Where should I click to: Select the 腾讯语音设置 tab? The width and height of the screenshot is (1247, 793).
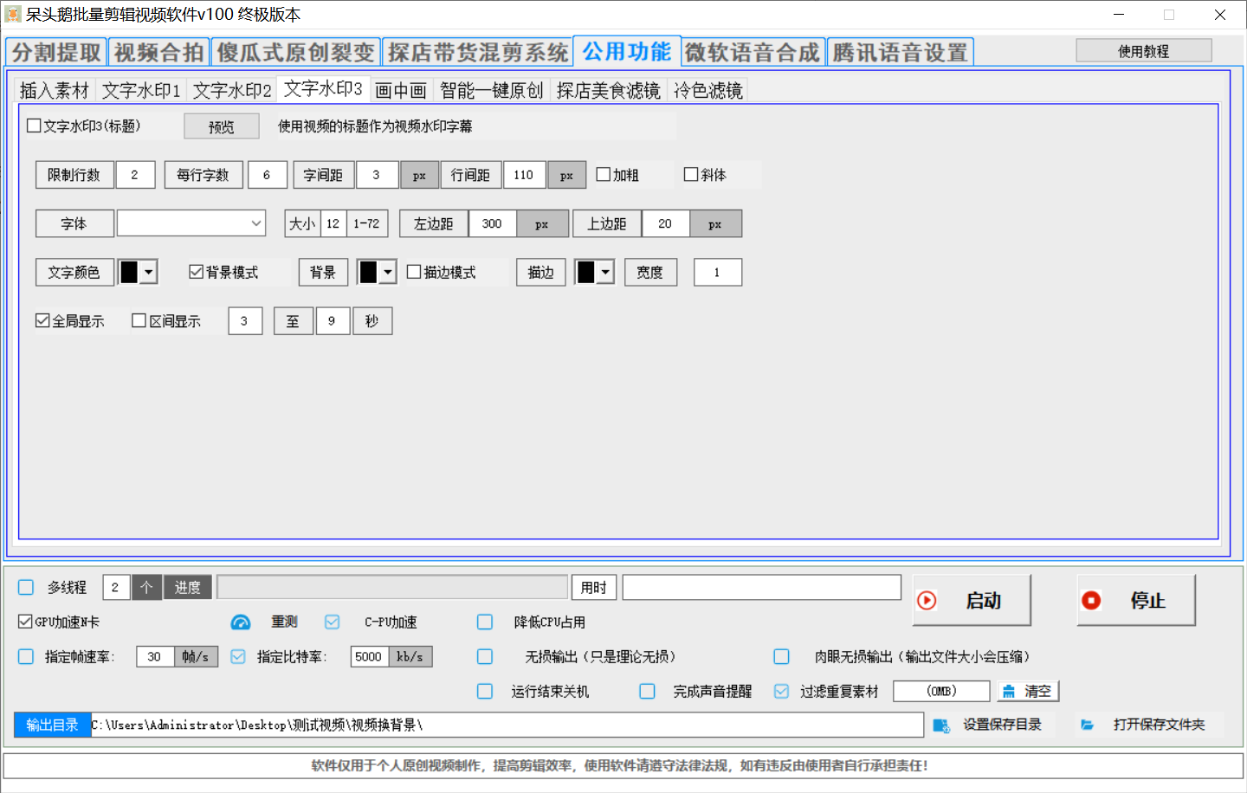pyautogui.click(x=901, y=52)
